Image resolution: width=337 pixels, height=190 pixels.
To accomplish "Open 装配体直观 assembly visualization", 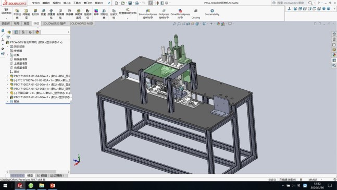I will point(79,14).
